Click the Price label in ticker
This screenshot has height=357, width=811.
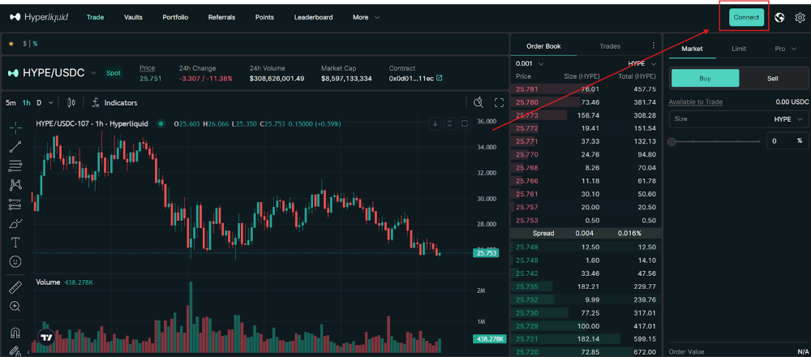(x=147, y=68)
